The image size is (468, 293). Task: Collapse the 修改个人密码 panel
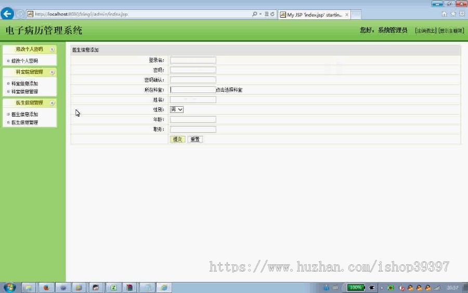(x=52, y=49)
